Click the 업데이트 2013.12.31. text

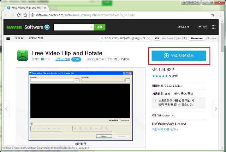click(x=167, y=86)
